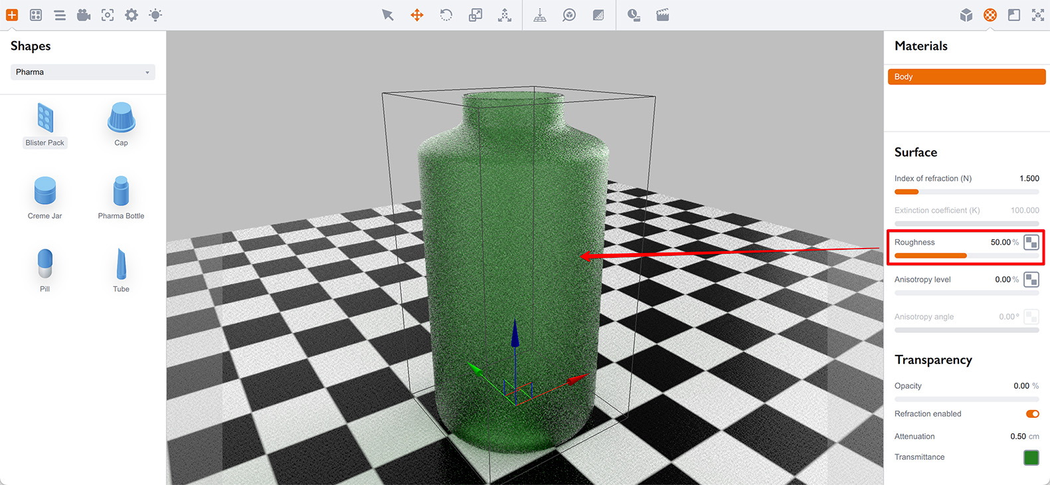
Task: Click the green Transmittance color swatch
Action: 1031,457
